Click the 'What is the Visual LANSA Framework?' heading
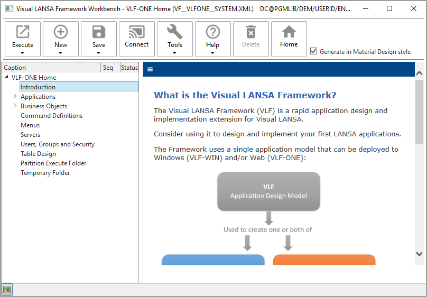427x297 pixels. coord(245,95)
